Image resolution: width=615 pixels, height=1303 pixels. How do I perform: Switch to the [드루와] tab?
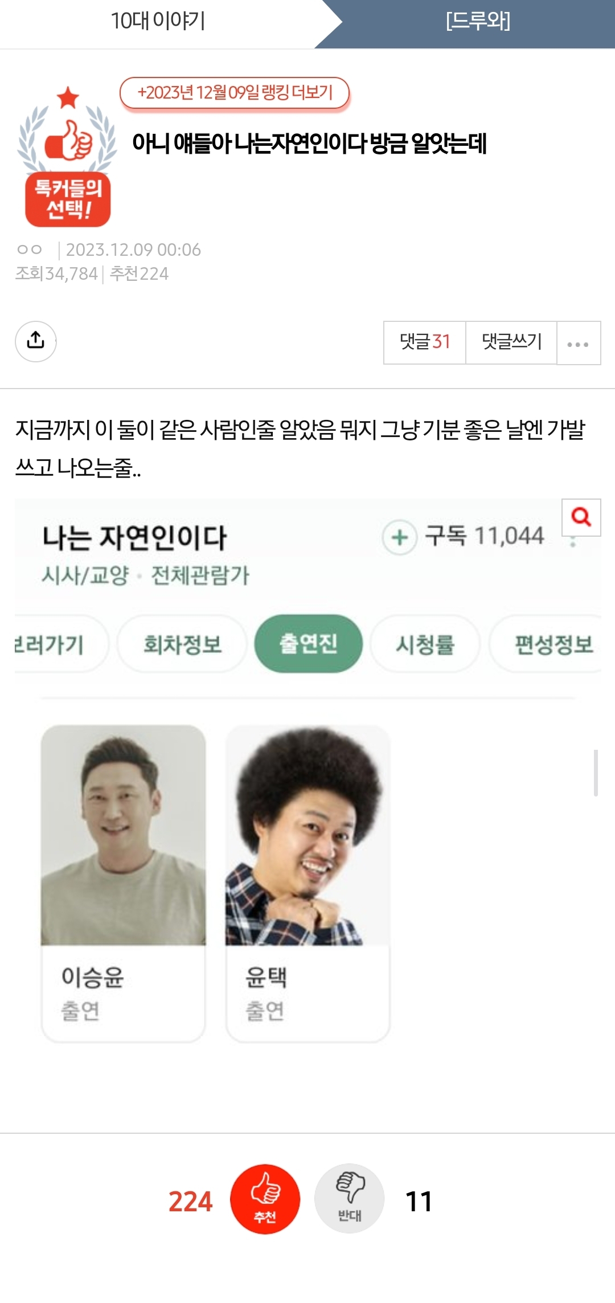[x=478, y=22]
